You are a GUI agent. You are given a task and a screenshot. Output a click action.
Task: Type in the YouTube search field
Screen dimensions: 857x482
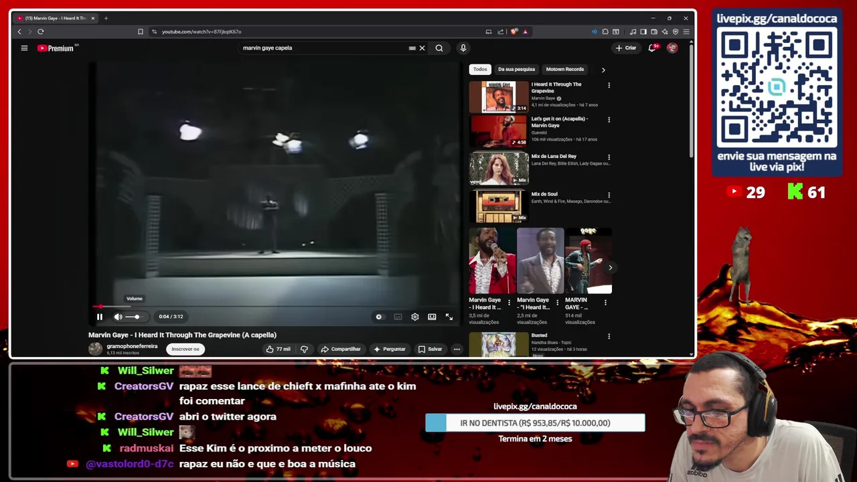(324, 48)
